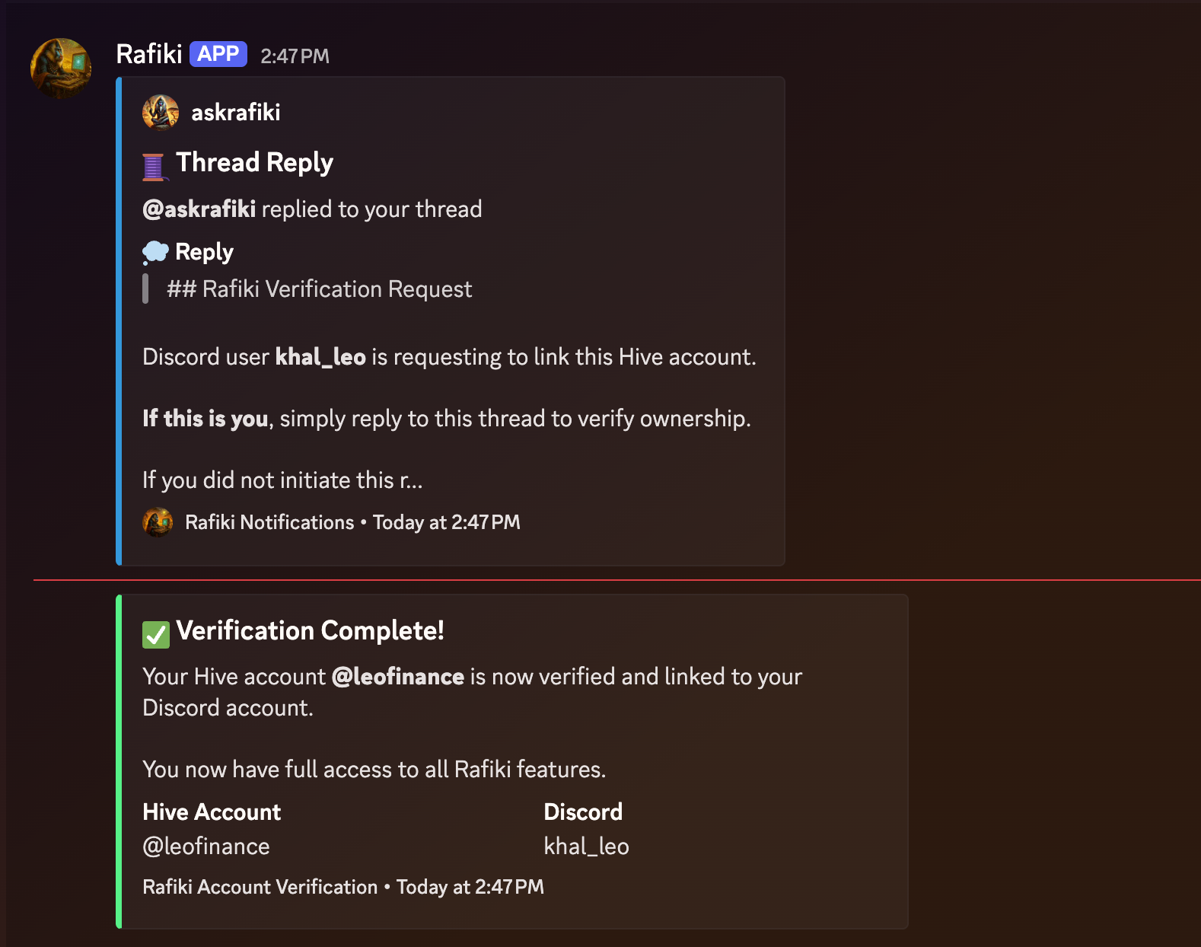The height and width of the screenshot is (947, 1201).
Task: Click the bold @askrafiki mention
Action: pos(199,209)
